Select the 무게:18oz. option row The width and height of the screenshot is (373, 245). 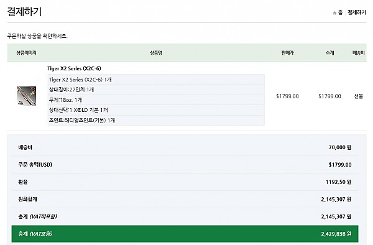156,100
